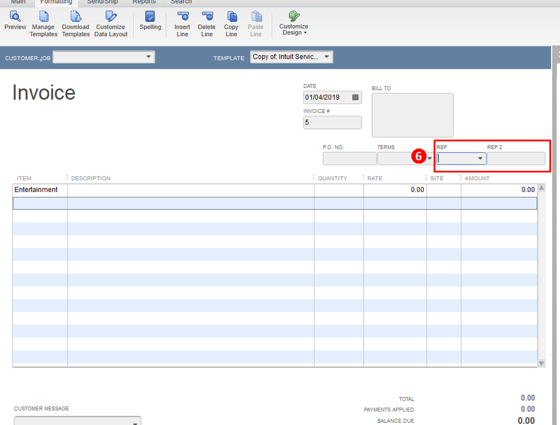
Task: Expand the Terms dropdown arrow
Action: (x=429, y=158)
